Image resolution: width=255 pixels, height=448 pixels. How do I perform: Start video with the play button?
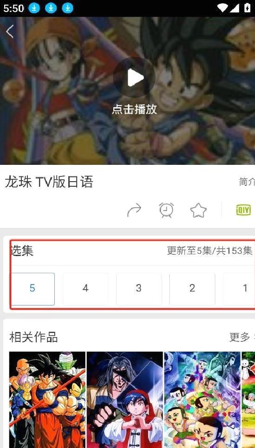[x=134, y=77]
